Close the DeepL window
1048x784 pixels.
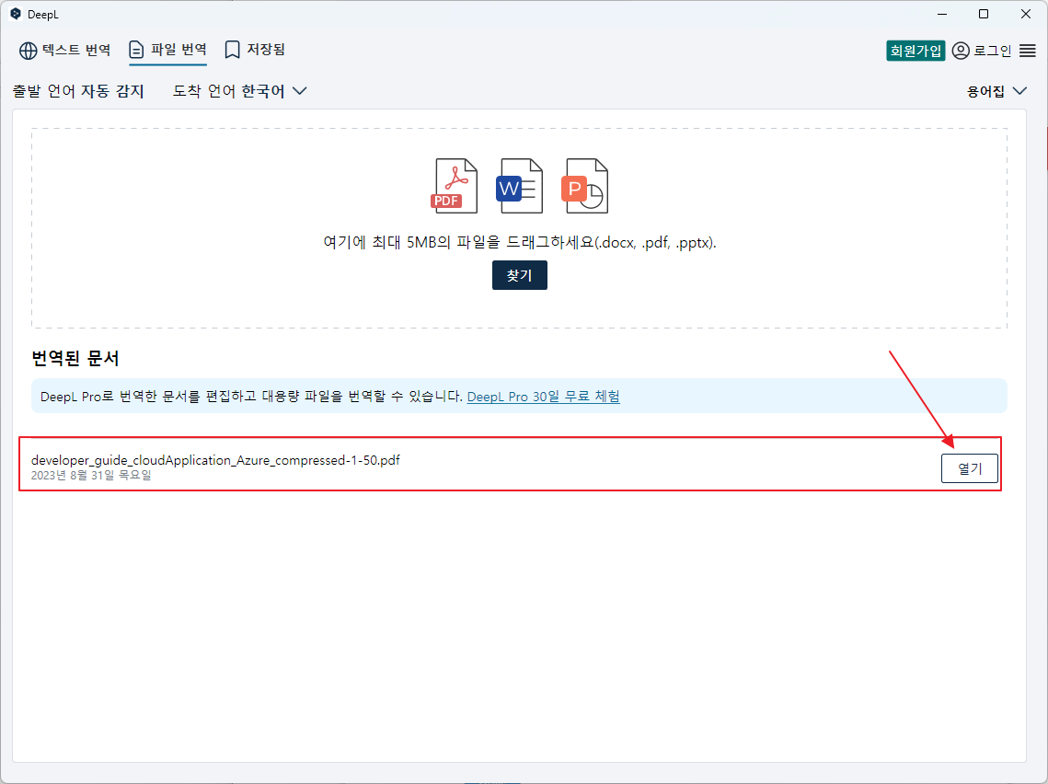coord(1026,14)
